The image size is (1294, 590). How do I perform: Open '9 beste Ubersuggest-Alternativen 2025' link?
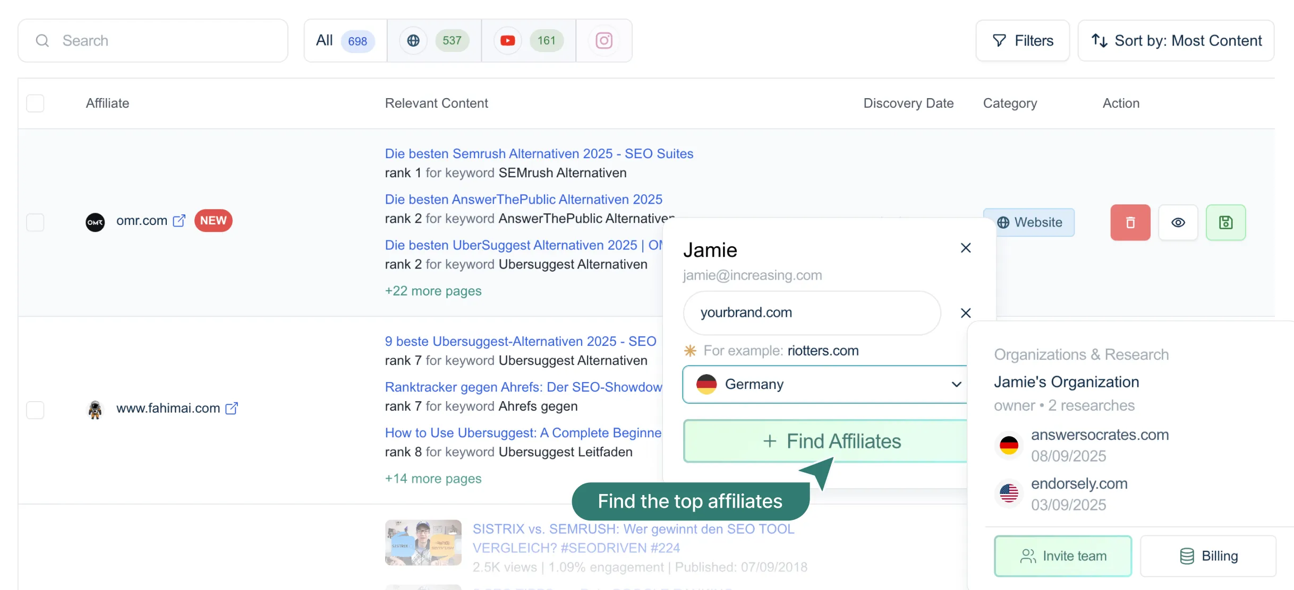(521, 341)
